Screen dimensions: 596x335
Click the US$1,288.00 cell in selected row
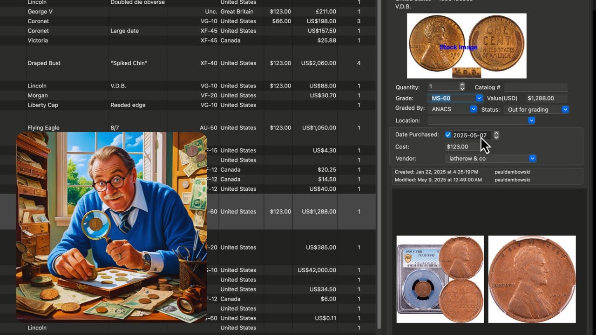coord(319,211)
